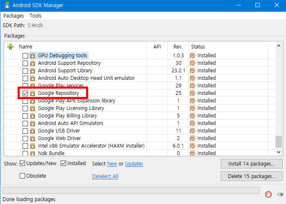Click the revision value 23.2.1
The height and width of the screenshot is (204, 286).
(178, 71)
